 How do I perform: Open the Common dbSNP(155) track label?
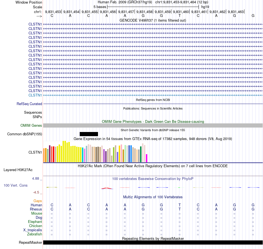point(25,134)
